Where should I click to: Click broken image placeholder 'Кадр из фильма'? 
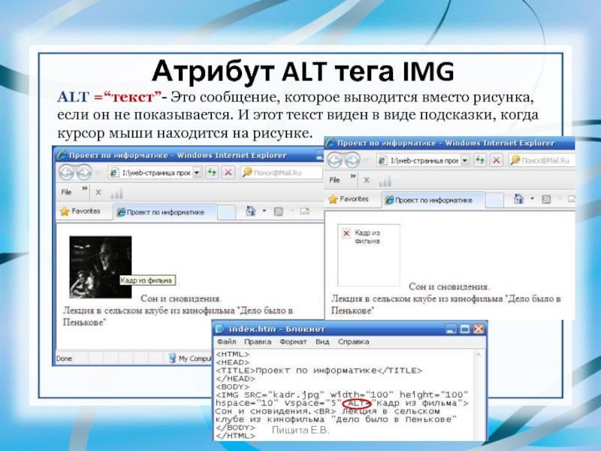coord(368,255)
